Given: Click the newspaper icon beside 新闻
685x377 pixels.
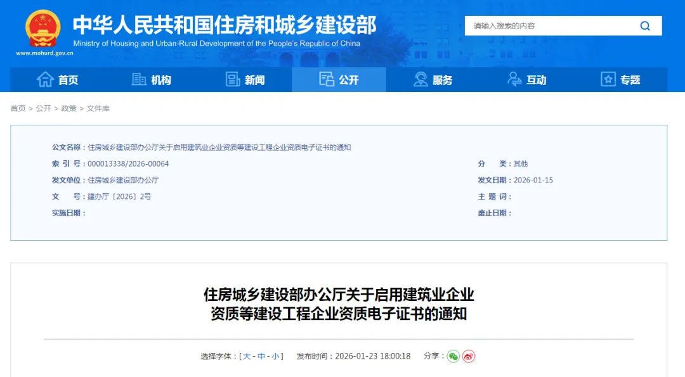Looking at the screenshot, I should pos(233,79).
